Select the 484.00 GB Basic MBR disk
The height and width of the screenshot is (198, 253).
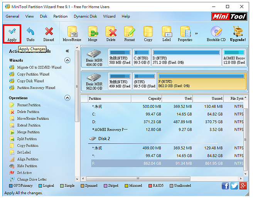tap(94, 57)
